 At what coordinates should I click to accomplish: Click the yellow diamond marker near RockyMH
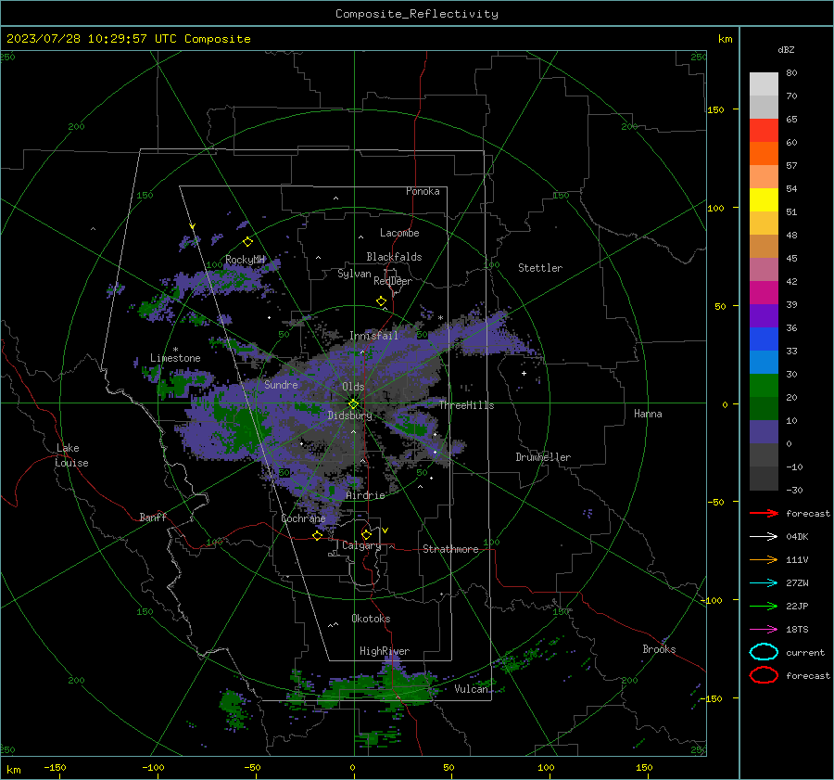(247, 242)
